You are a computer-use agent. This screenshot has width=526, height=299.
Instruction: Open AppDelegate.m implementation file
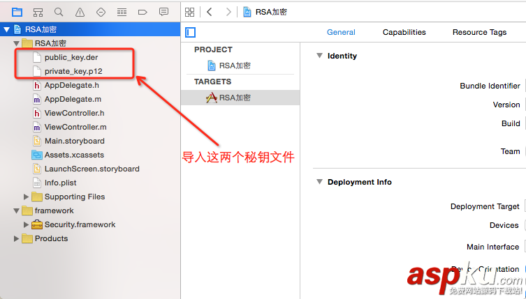click(x=73, y=99)
